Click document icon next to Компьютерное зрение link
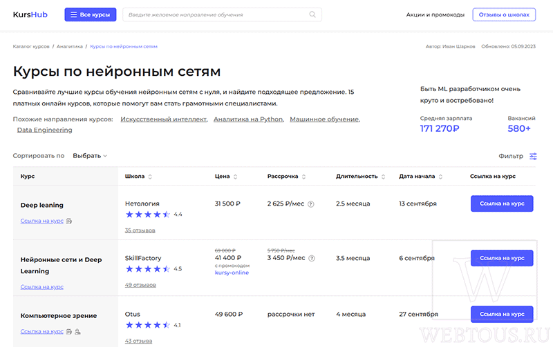 tap(69, 332)
